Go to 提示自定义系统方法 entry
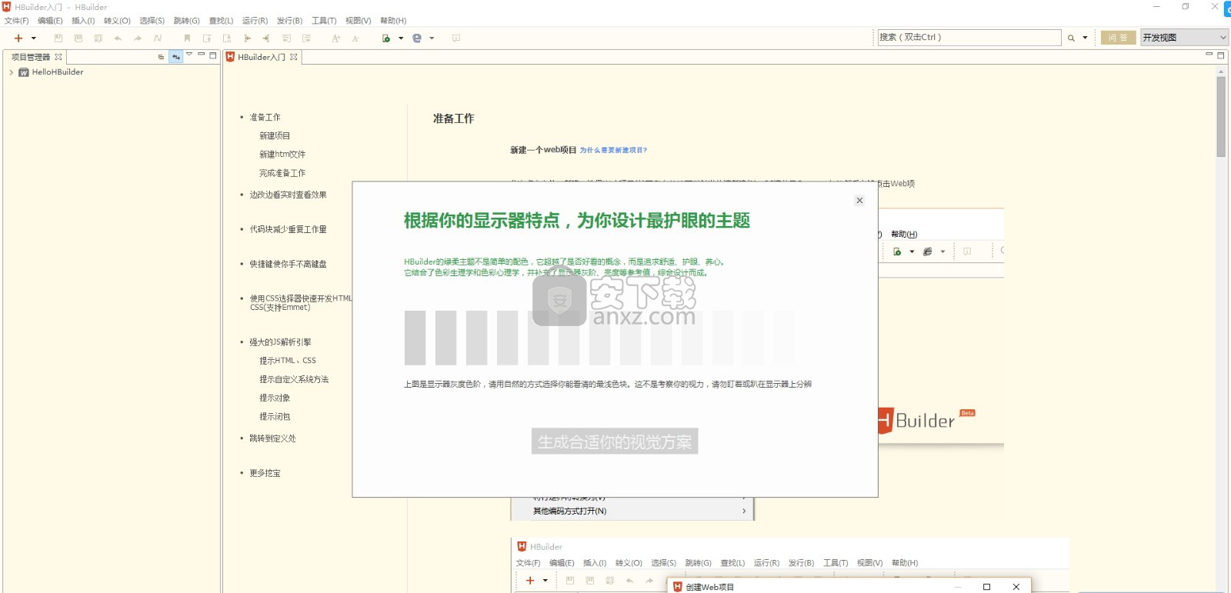 click(294, 379)
